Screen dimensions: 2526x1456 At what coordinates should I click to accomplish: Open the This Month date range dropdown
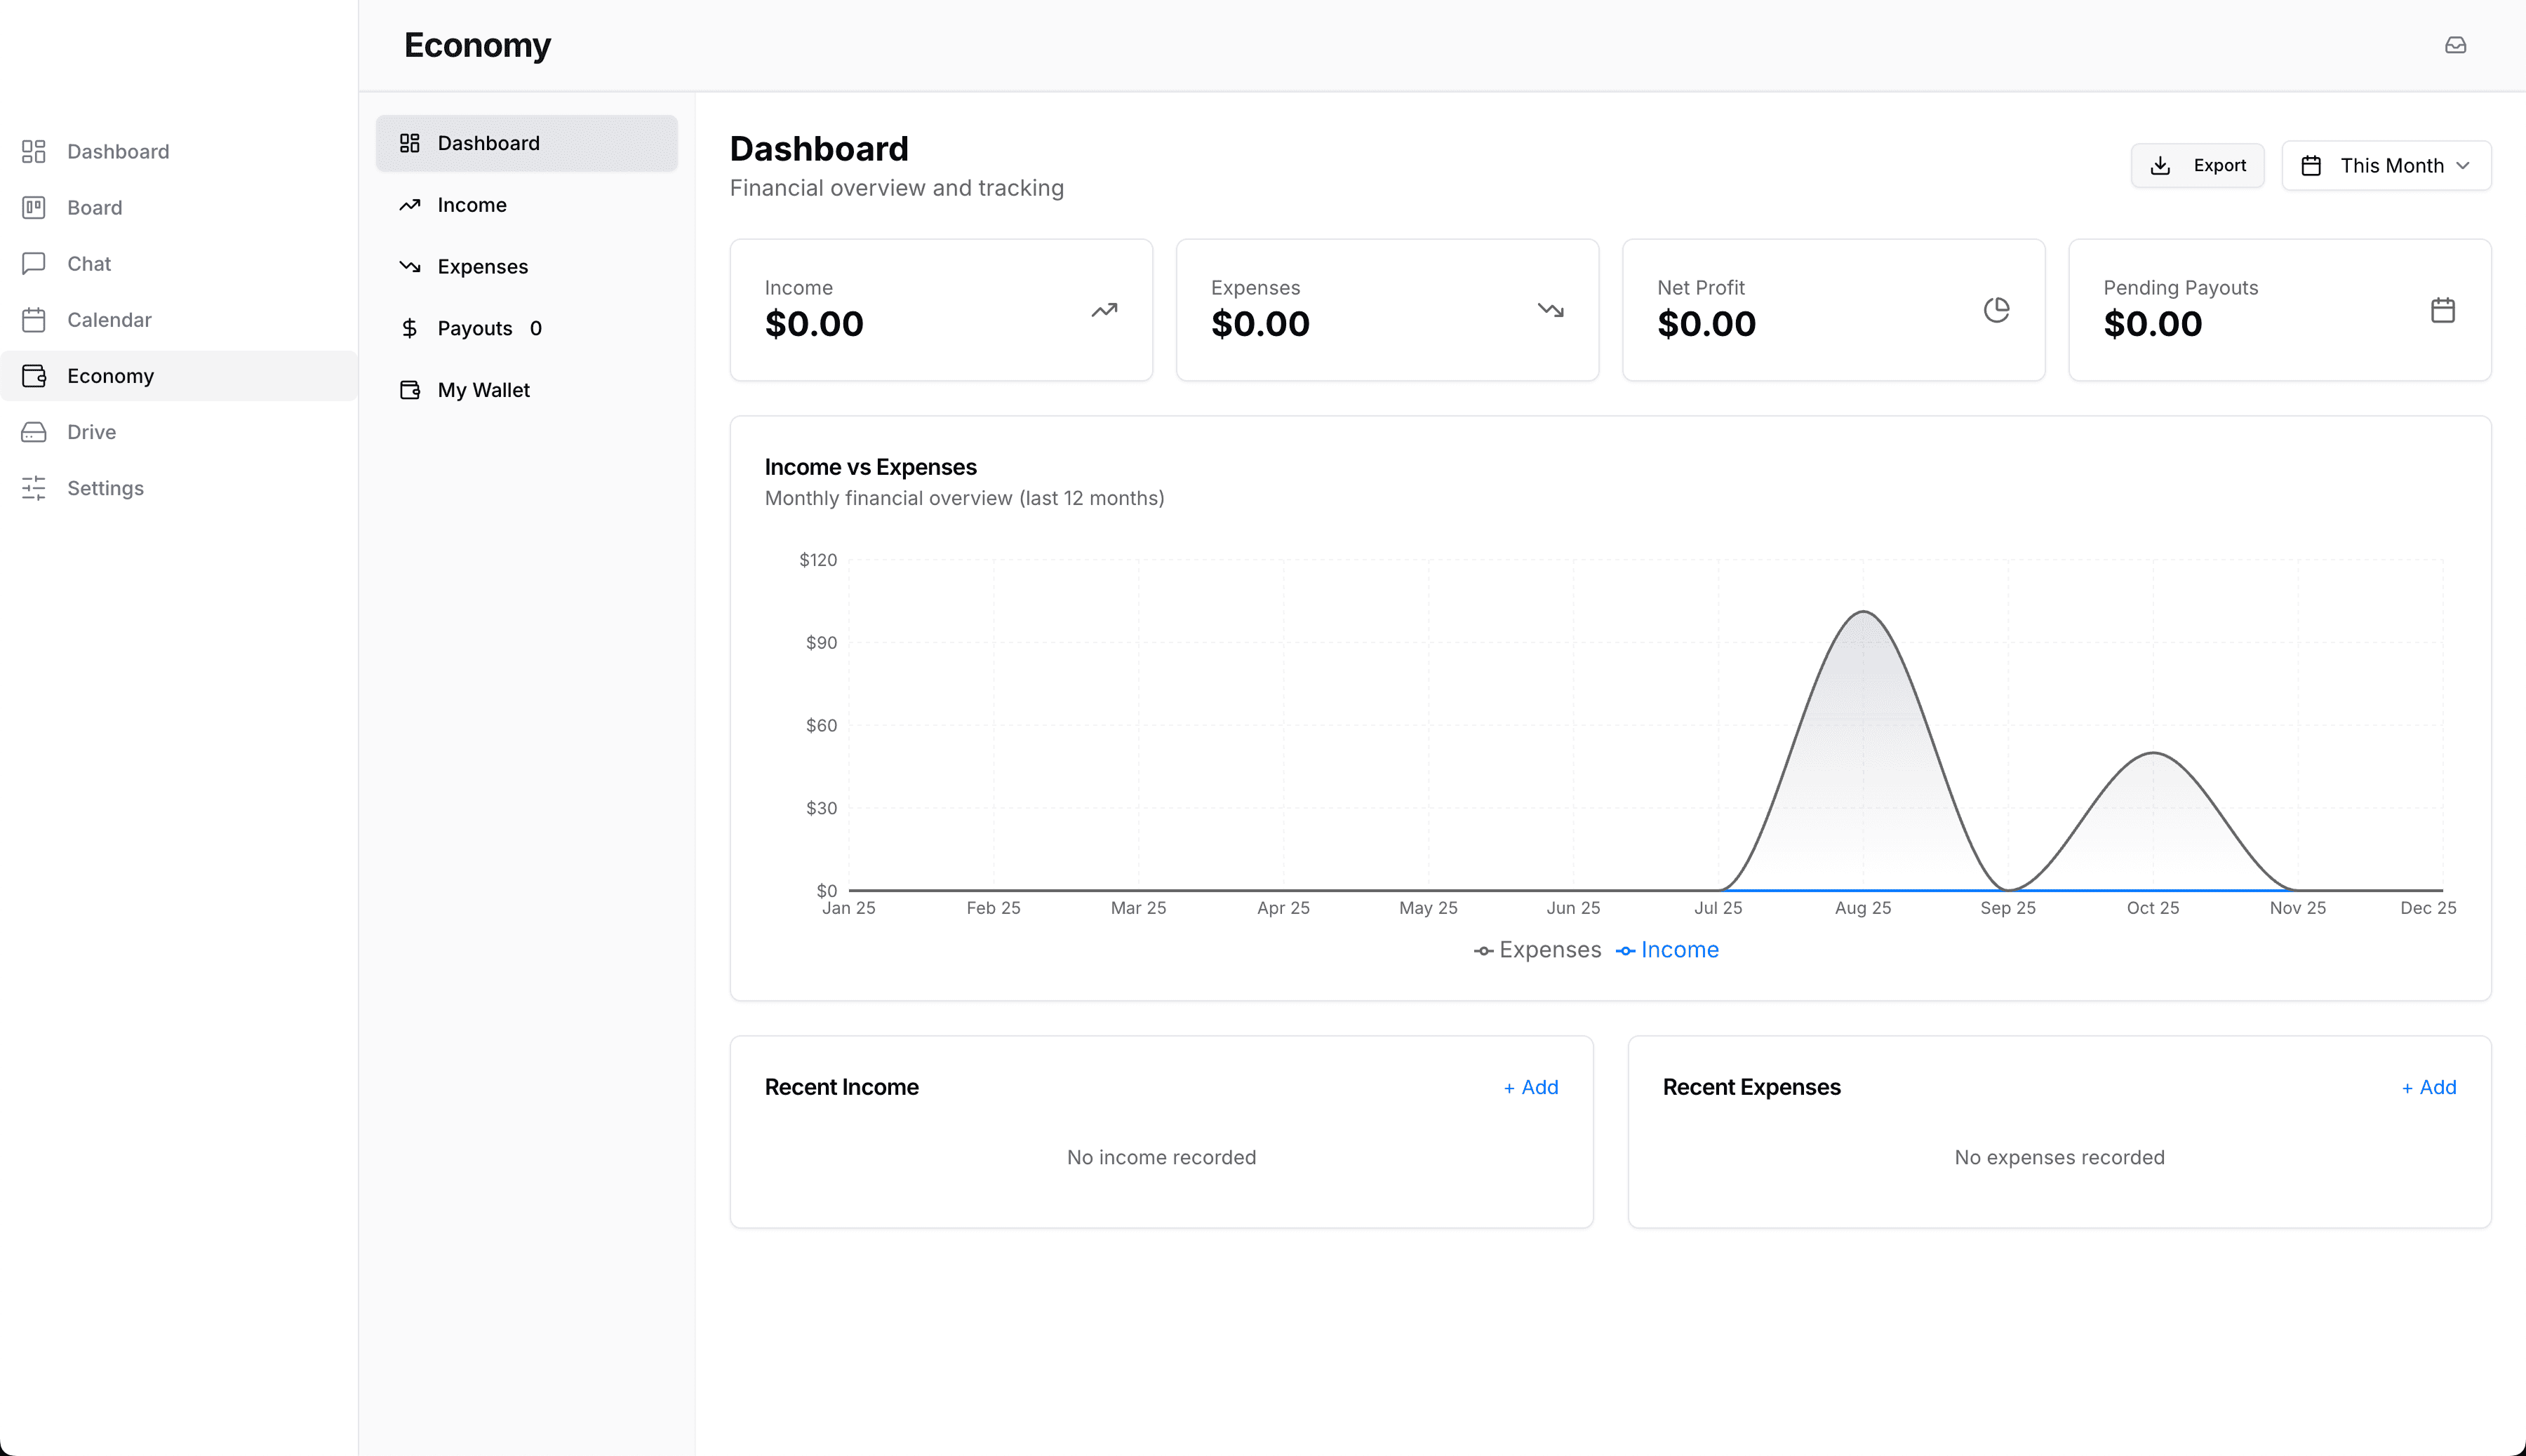tap(2386, 165)
